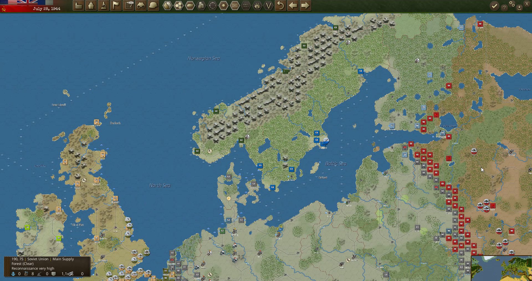Toggle the crosshair targeting overlay

tap(213, 6)
